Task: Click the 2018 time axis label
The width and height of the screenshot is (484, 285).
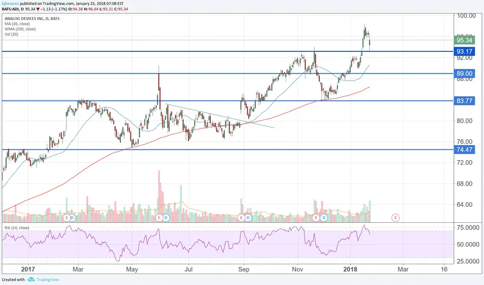Action: pyautogui.click(x=351, y=269)
